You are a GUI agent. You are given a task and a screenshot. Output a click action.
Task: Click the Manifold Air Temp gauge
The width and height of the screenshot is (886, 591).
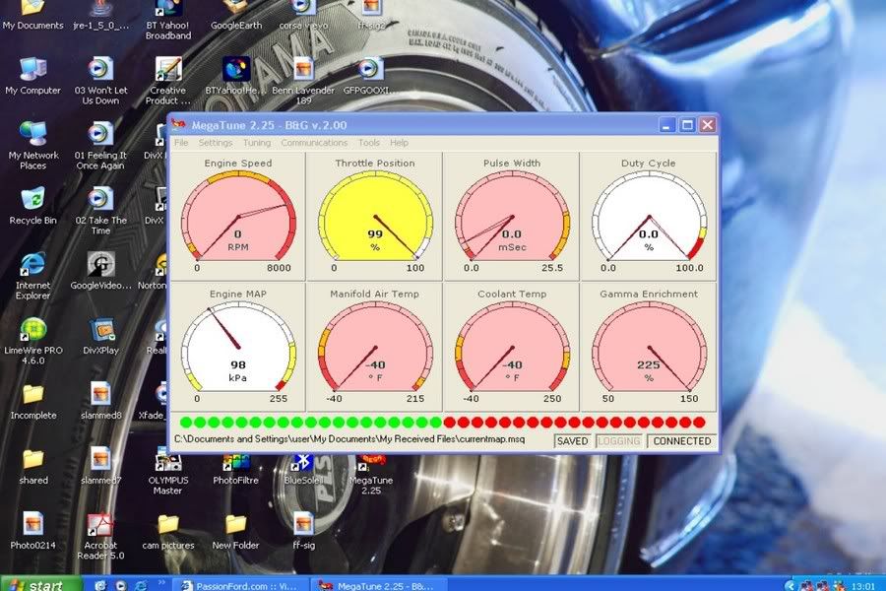375,347
